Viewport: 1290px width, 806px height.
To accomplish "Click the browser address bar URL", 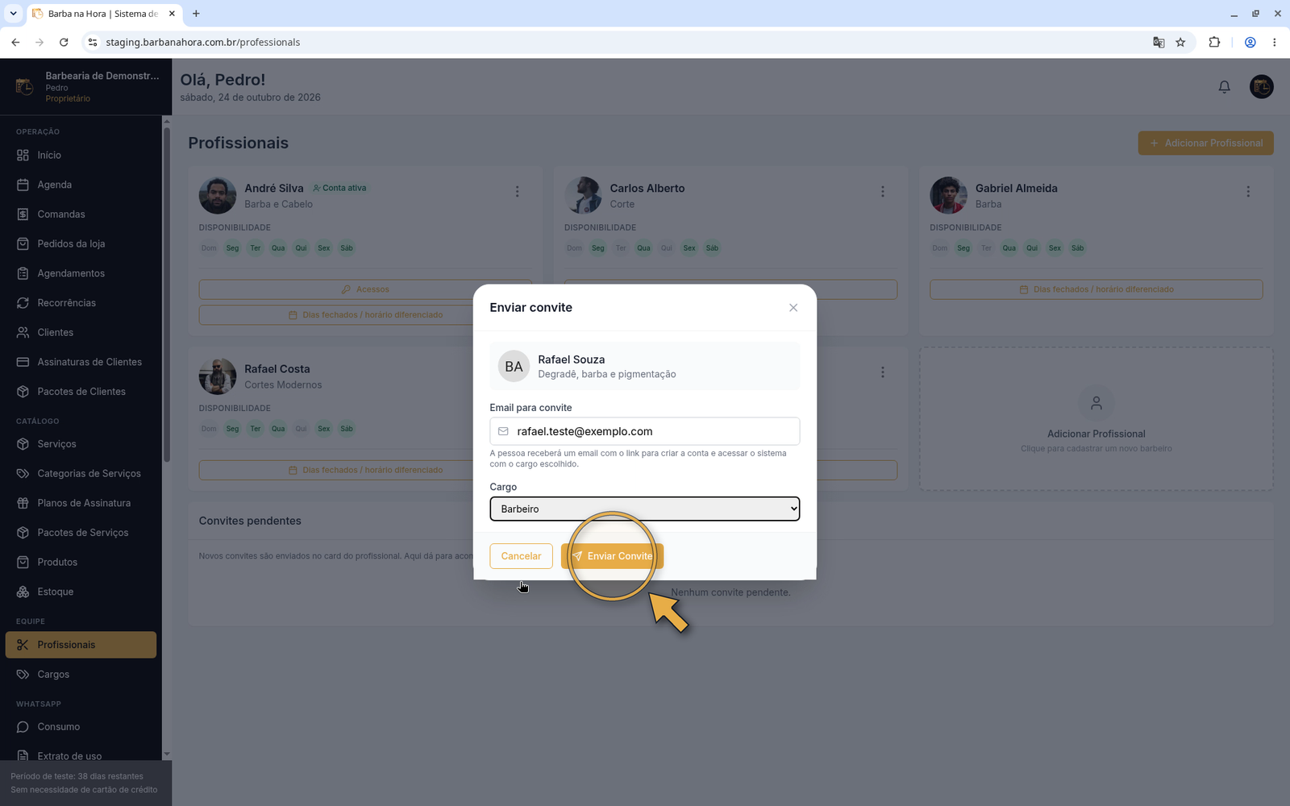I will pos(202,42).
